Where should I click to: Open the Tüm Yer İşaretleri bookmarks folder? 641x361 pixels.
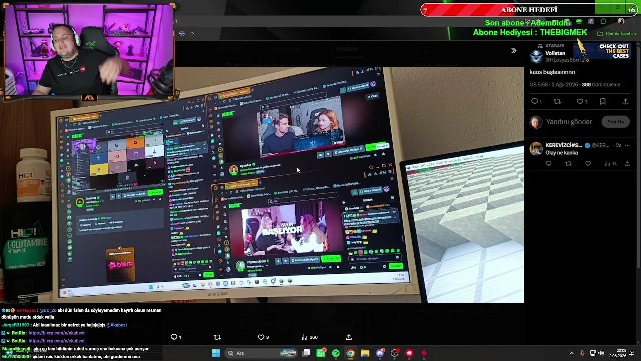616,34
